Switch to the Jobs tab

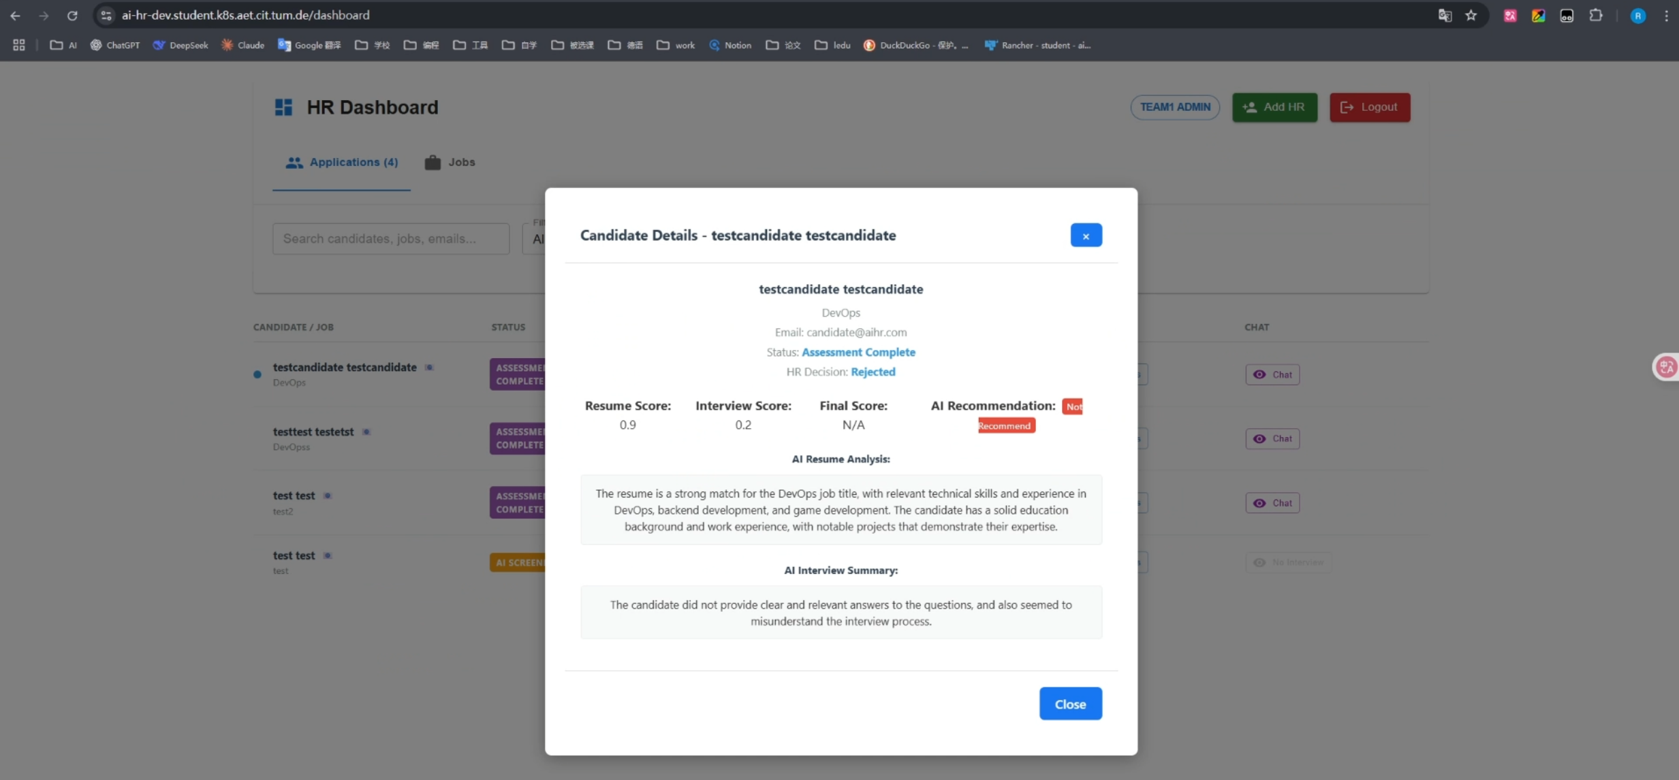click(450, 163)
